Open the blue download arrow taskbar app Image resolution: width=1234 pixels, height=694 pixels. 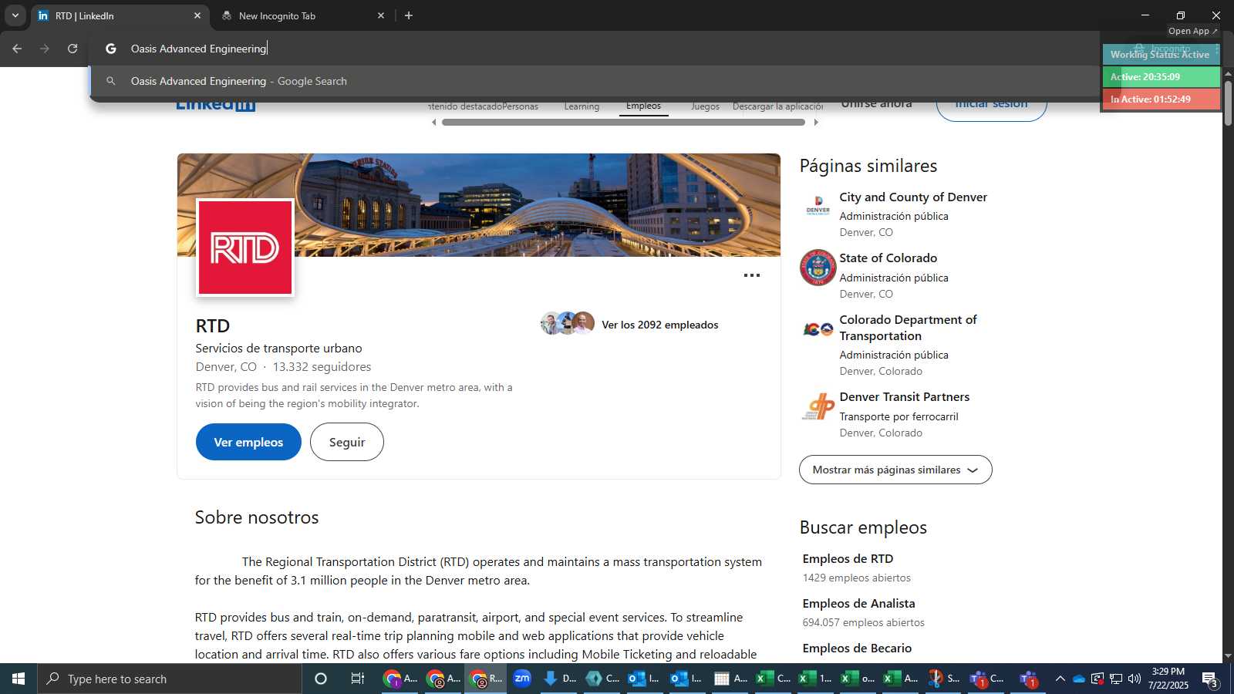560,679
